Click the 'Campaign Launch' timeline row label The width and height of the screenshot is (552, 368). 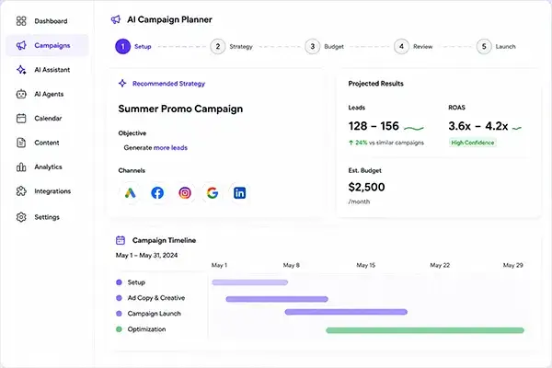point(155,314)
